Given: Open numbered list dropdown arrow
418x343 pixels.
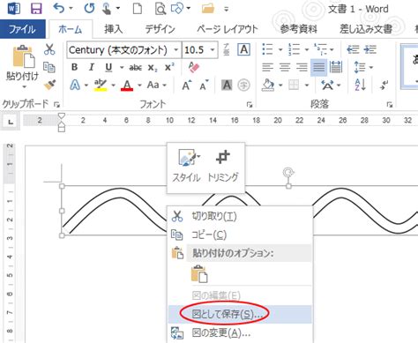Looking at the screenshot, I should [307, 49].
